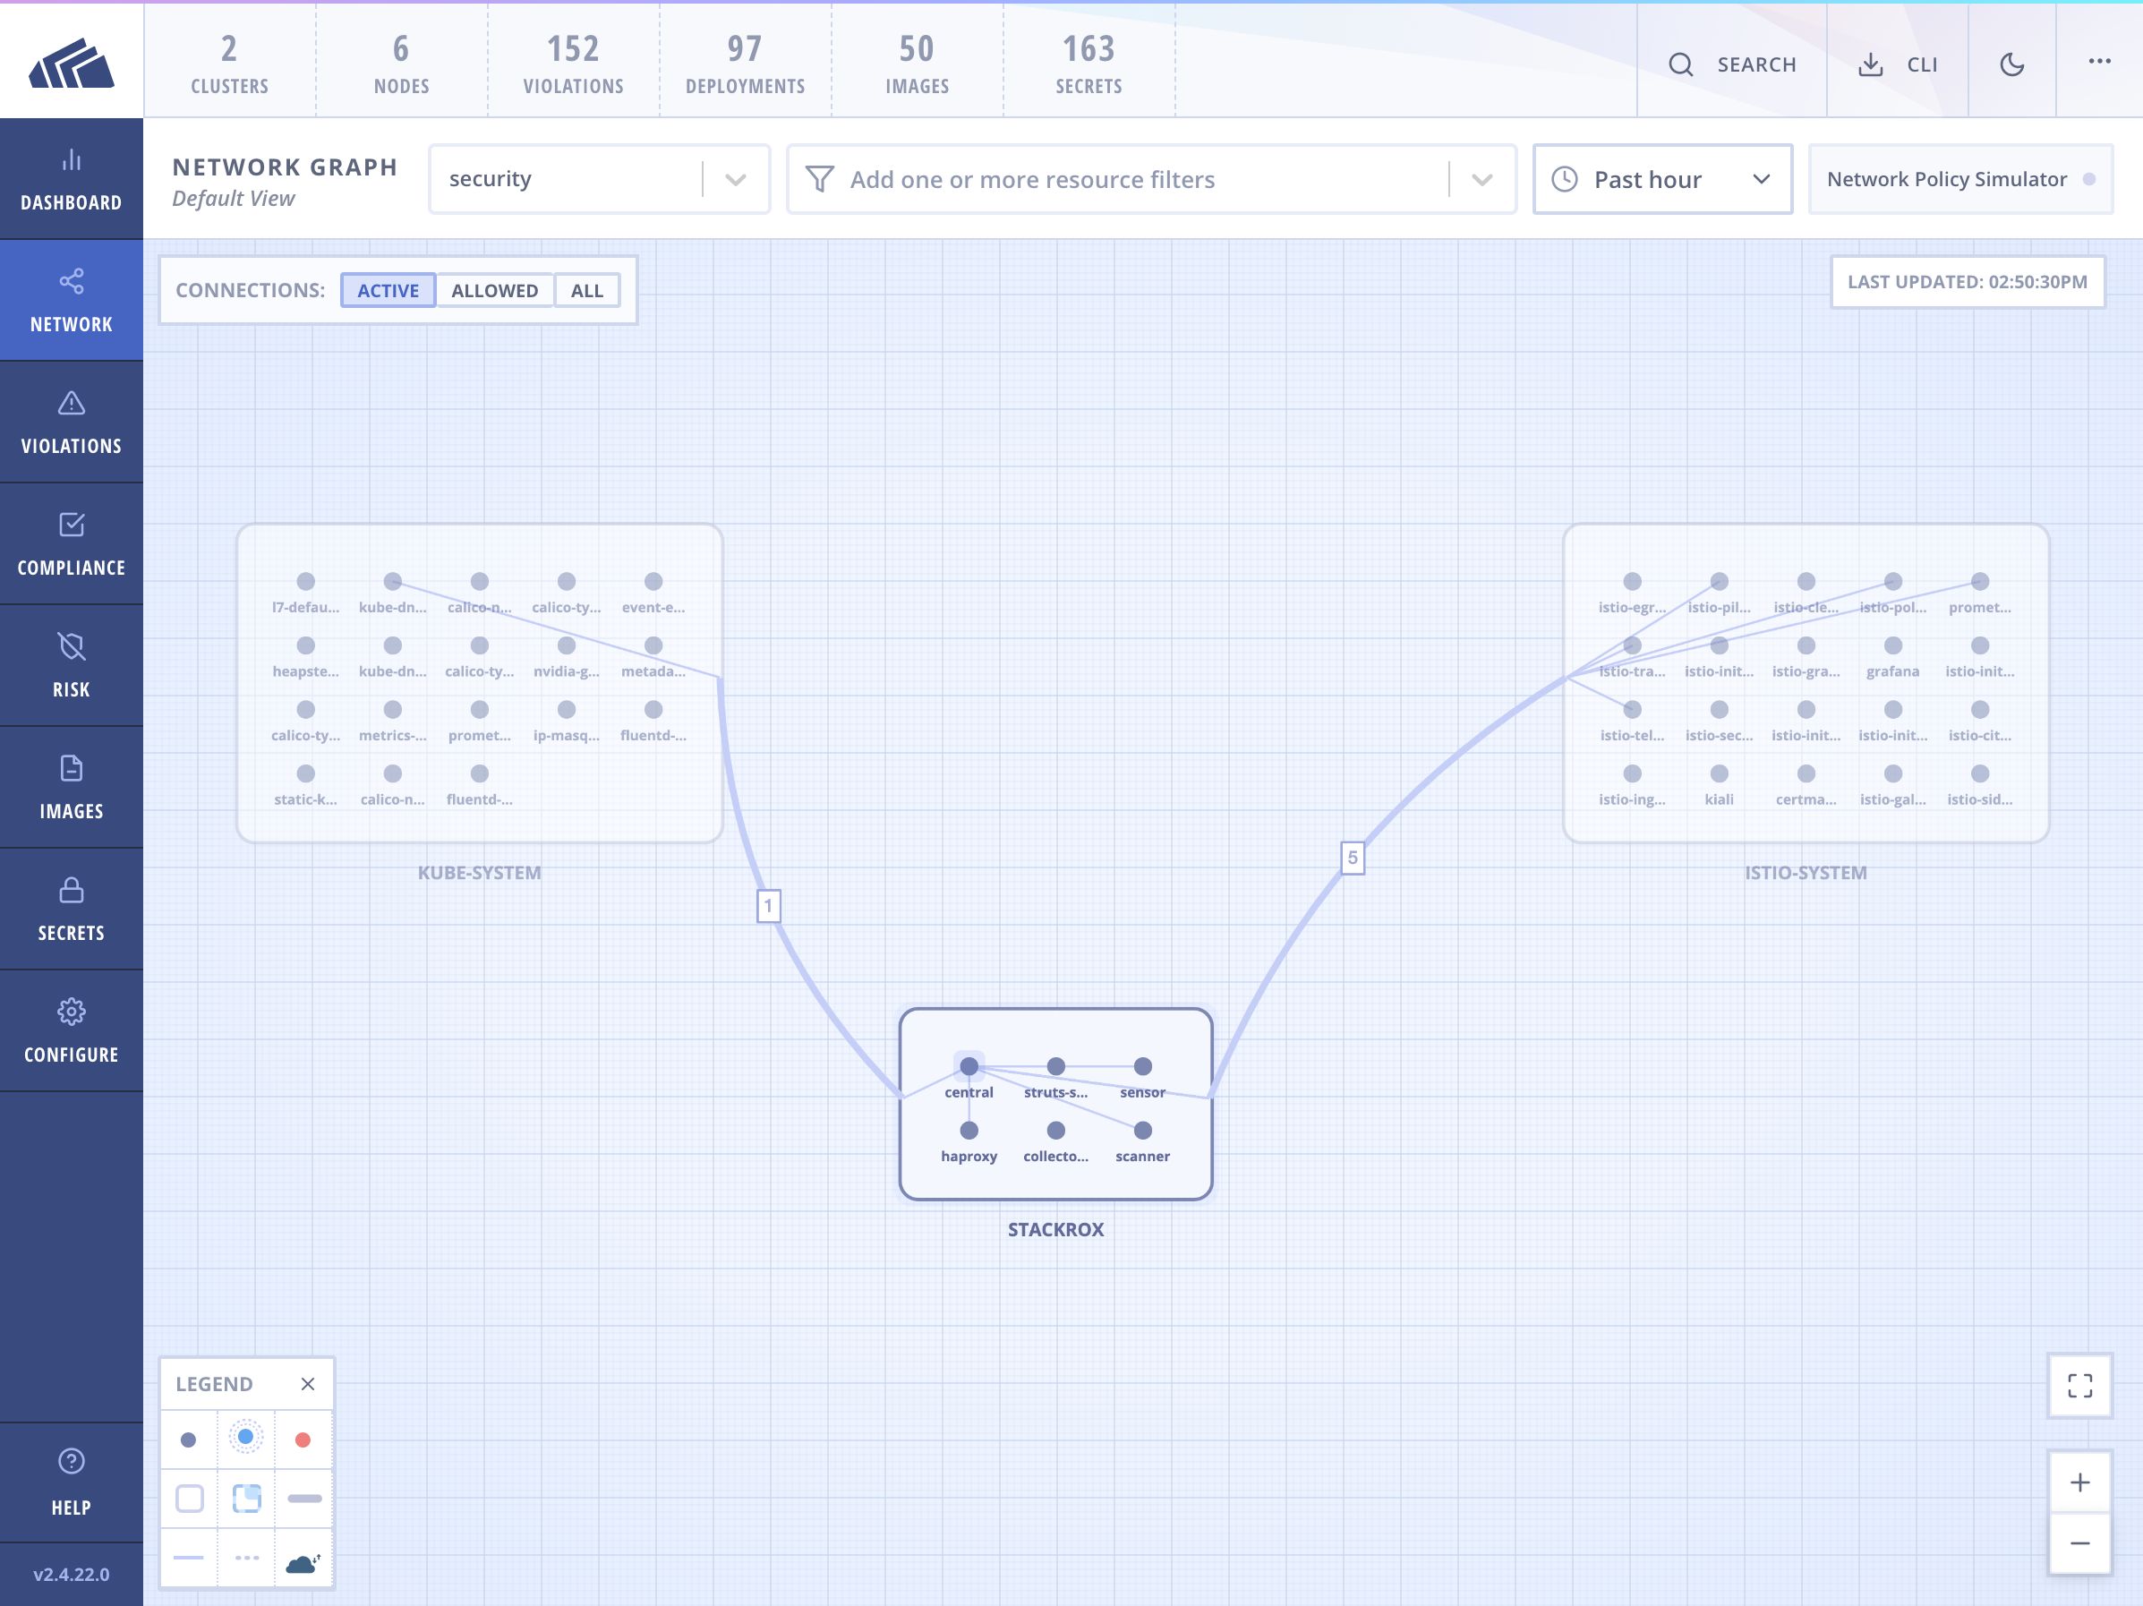The height and width of the screenshot is (1606, 2143).
Task: Open the security cluster dropdown
Action: tap(600, 179)
